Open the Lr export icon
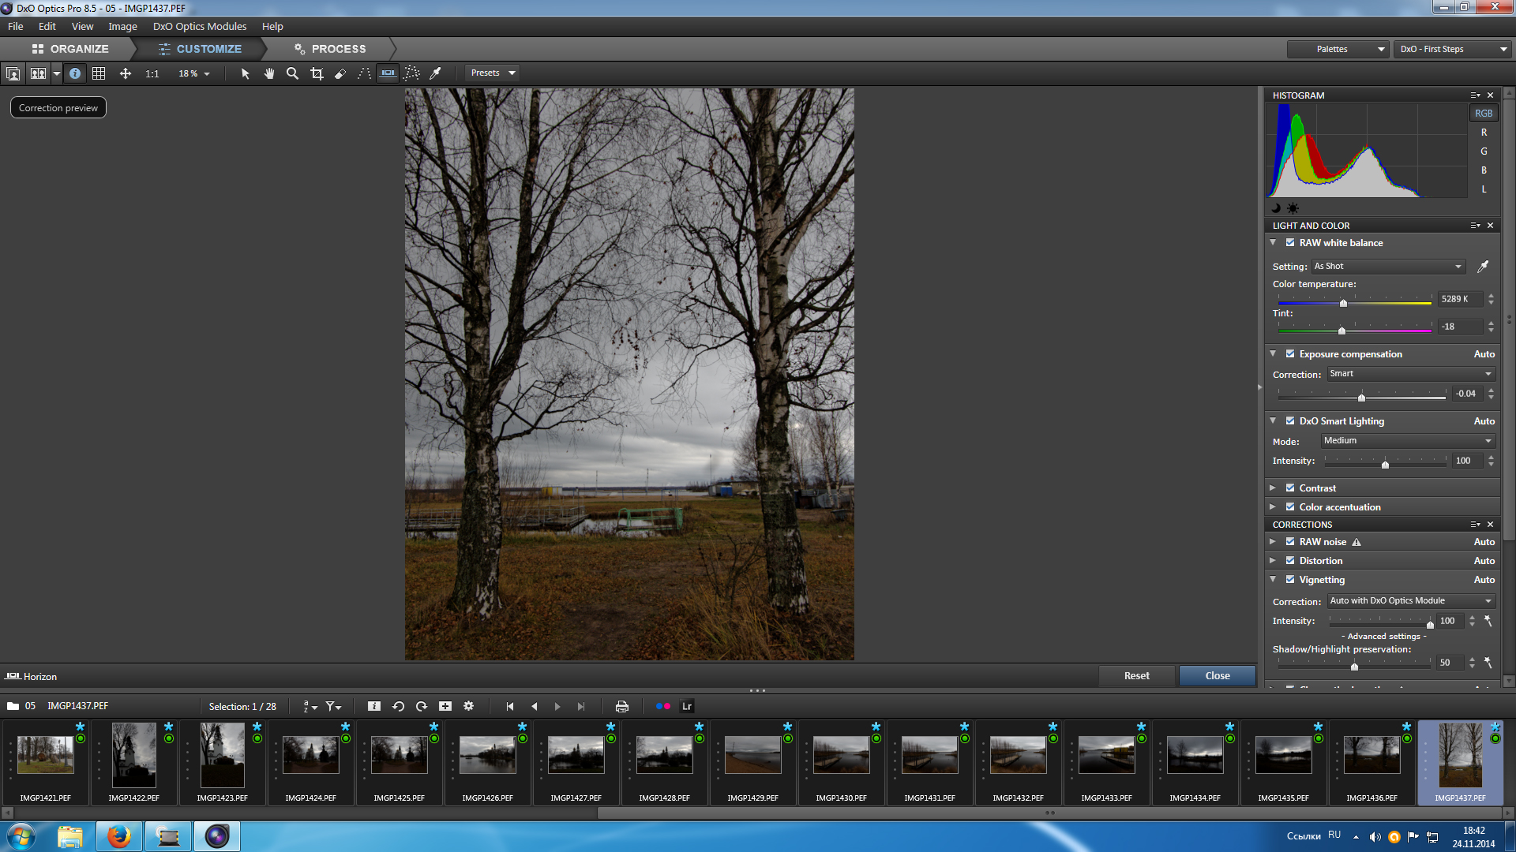 pyautogui.click(x=687, y=707)
